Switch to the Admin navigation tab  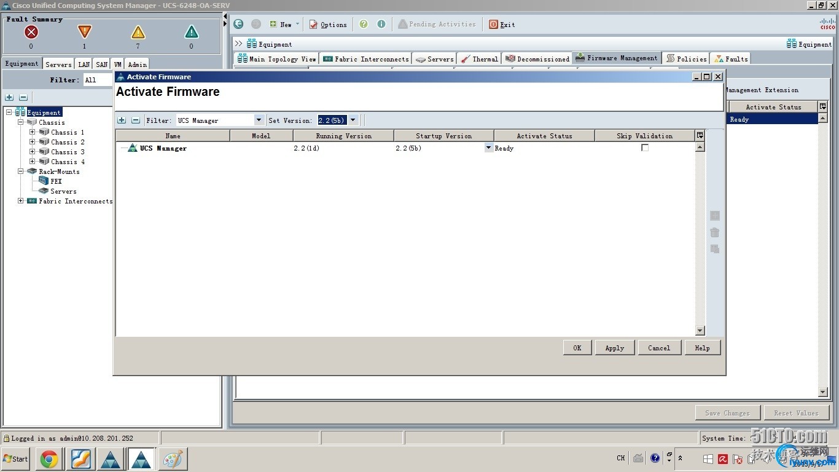(137, 64)
